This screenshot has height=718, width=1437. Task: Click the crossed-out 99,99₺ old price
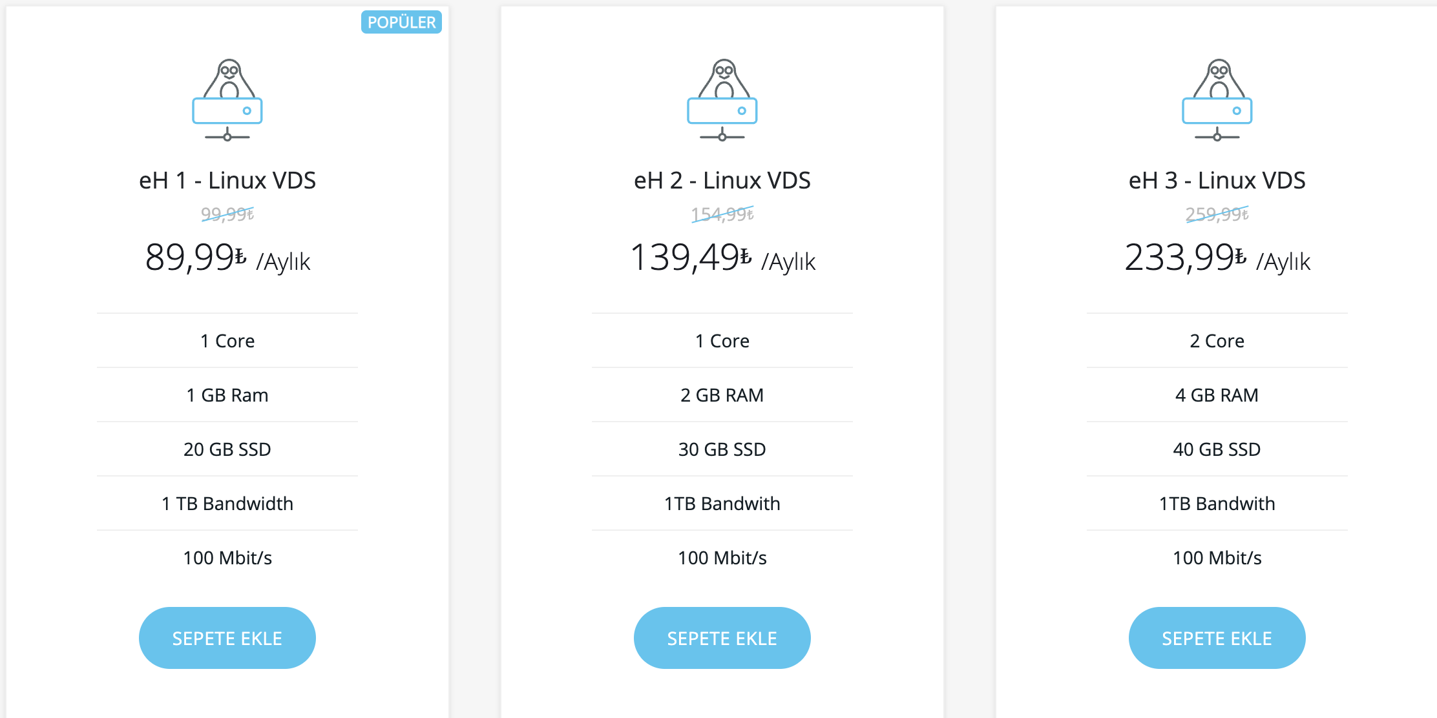[227, 214]
